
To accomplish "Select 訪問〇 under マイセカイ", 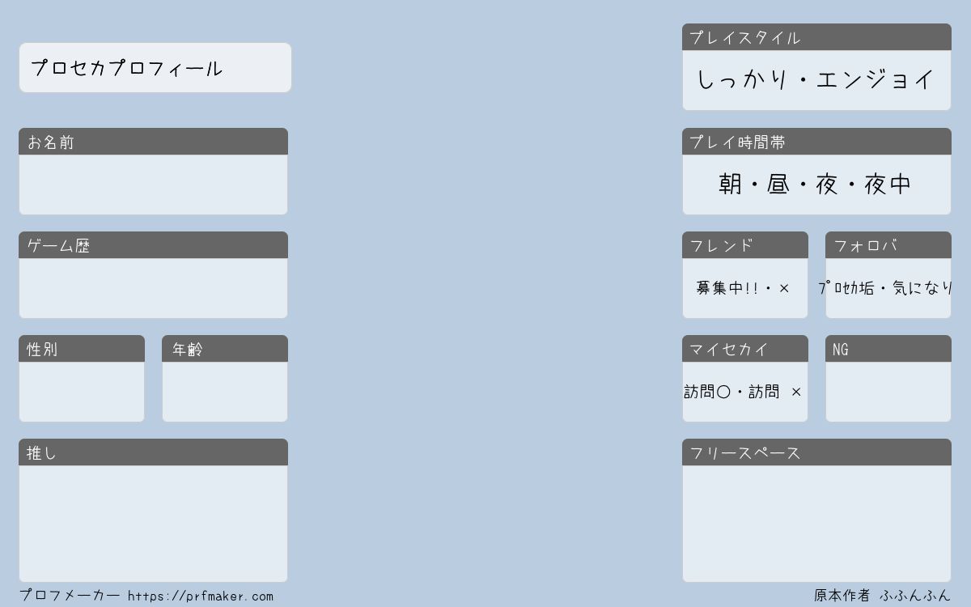I will coord(707,392).
